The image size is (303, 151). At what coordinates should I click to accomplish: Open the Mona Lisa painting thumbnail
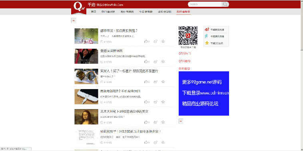(x=86, y=117)
